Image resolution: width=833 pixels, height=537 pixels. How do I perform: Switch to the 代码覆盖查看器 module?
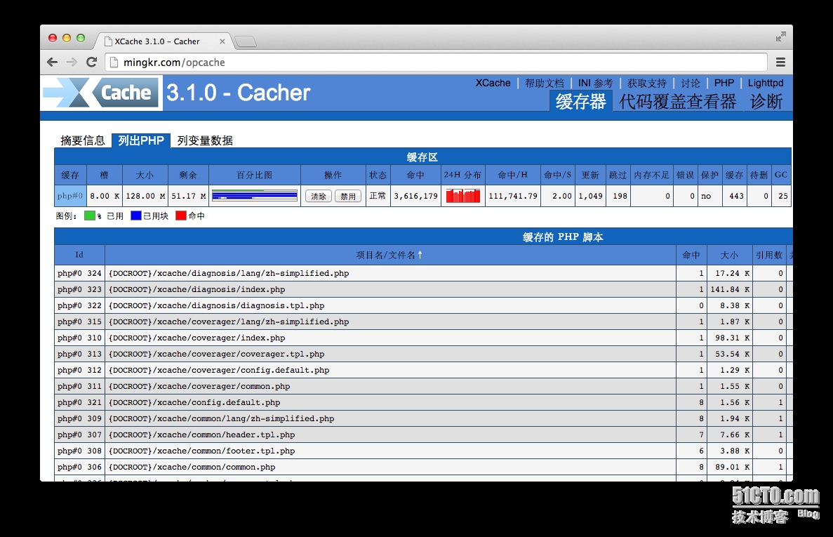pyautogui.click(x=677, y=101)
